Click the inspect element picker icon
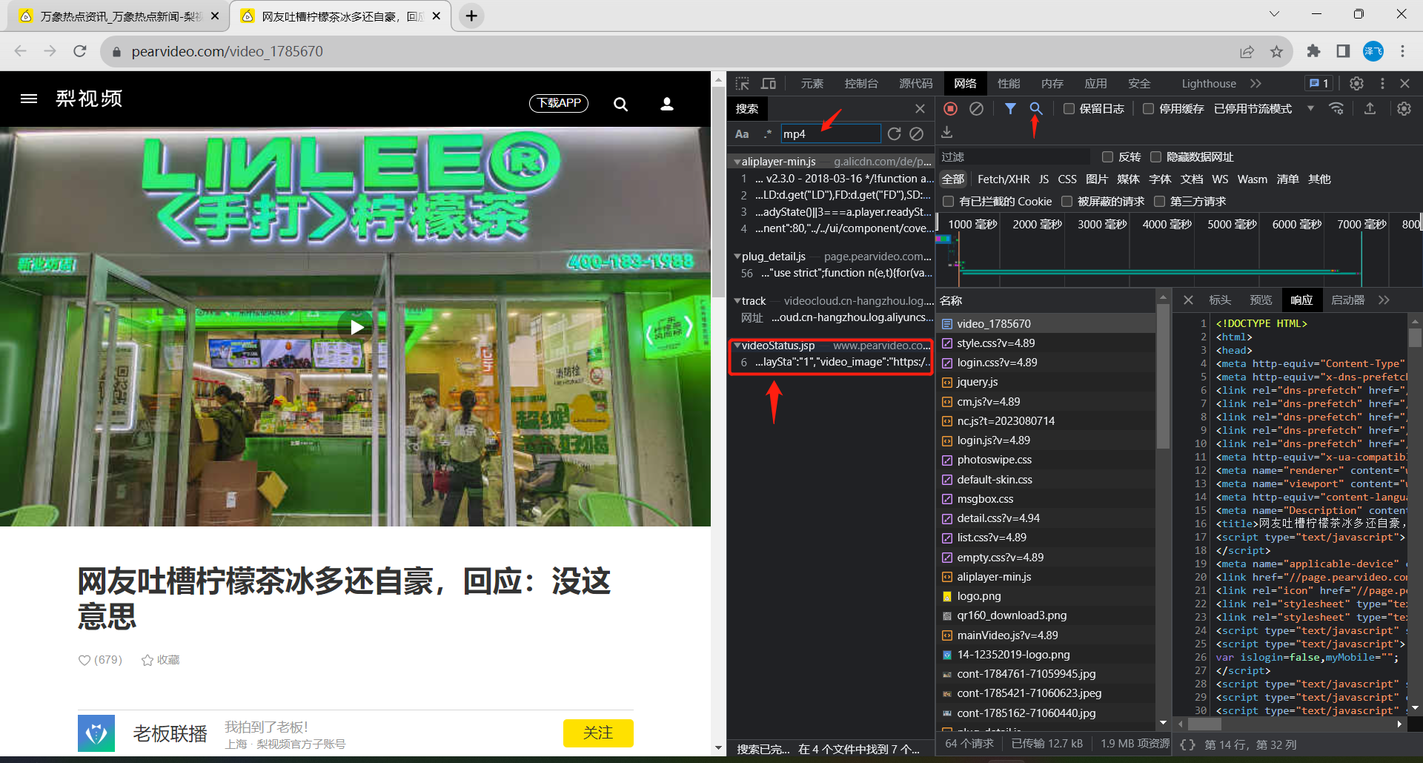1423x763 pixels. pyautogui.click(x=743, y=84)
